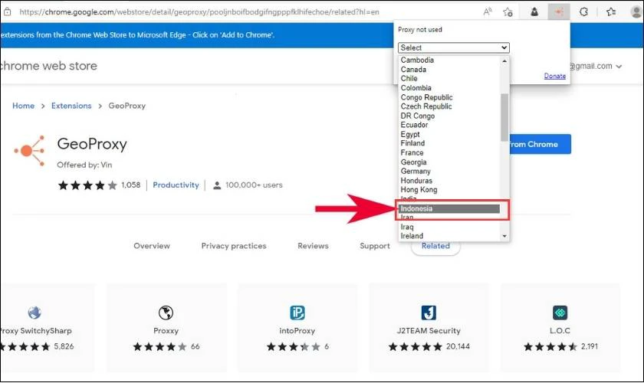644x383 pixels.
Task: Switch to the Support tab
Action: [375, 246]
